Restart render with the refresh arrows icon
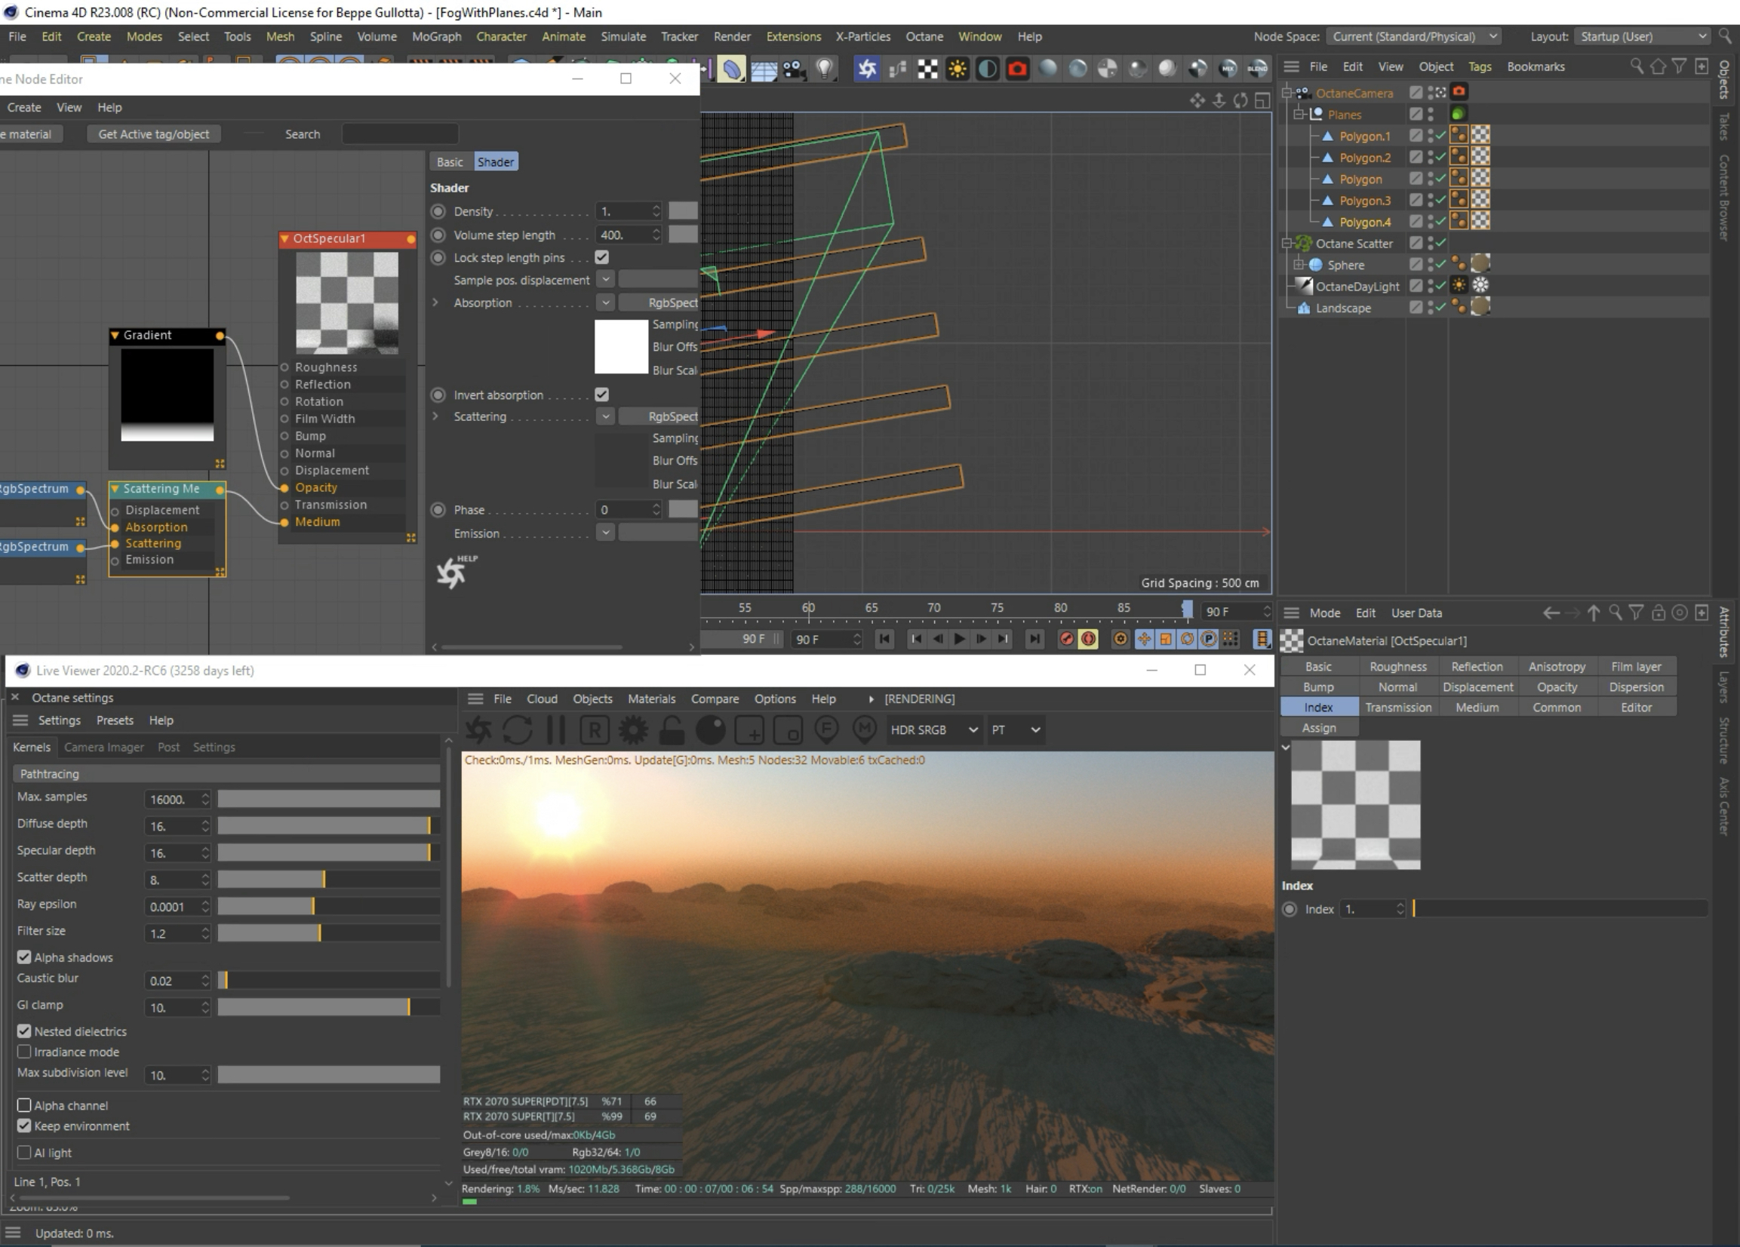 click(517, 729)
